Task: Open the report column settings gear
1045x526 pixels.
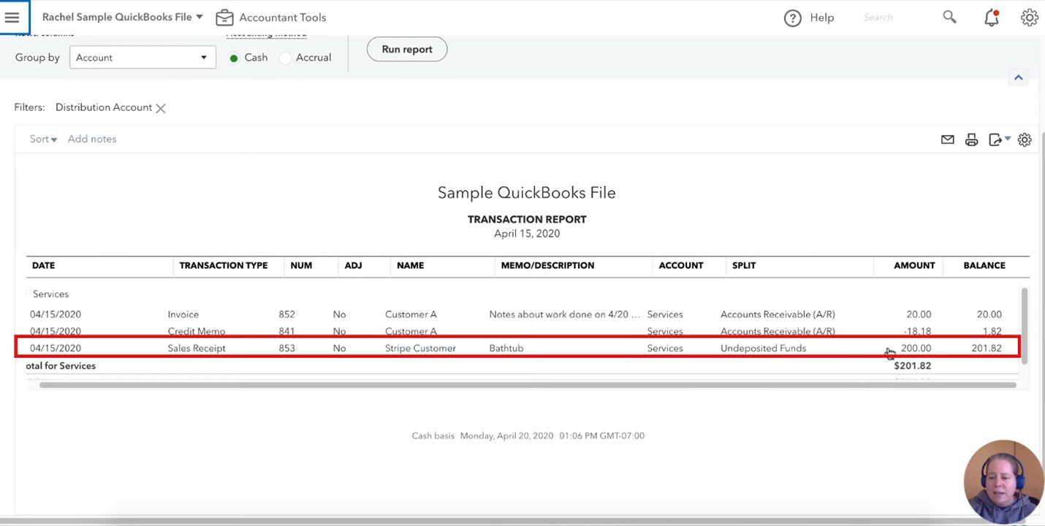Action: click(1025, 140)
